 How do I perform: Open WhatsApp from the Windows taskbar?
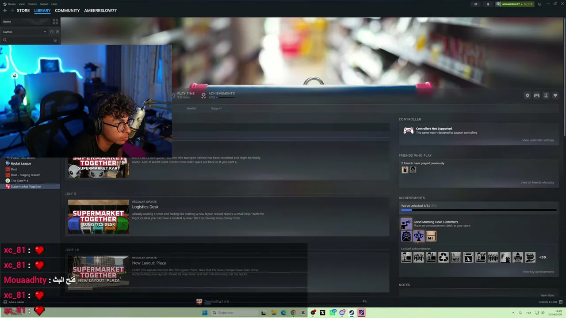click(333, 313)
